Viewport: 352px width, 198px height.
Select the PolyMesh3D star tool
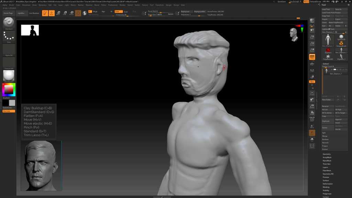pos(328,56)
